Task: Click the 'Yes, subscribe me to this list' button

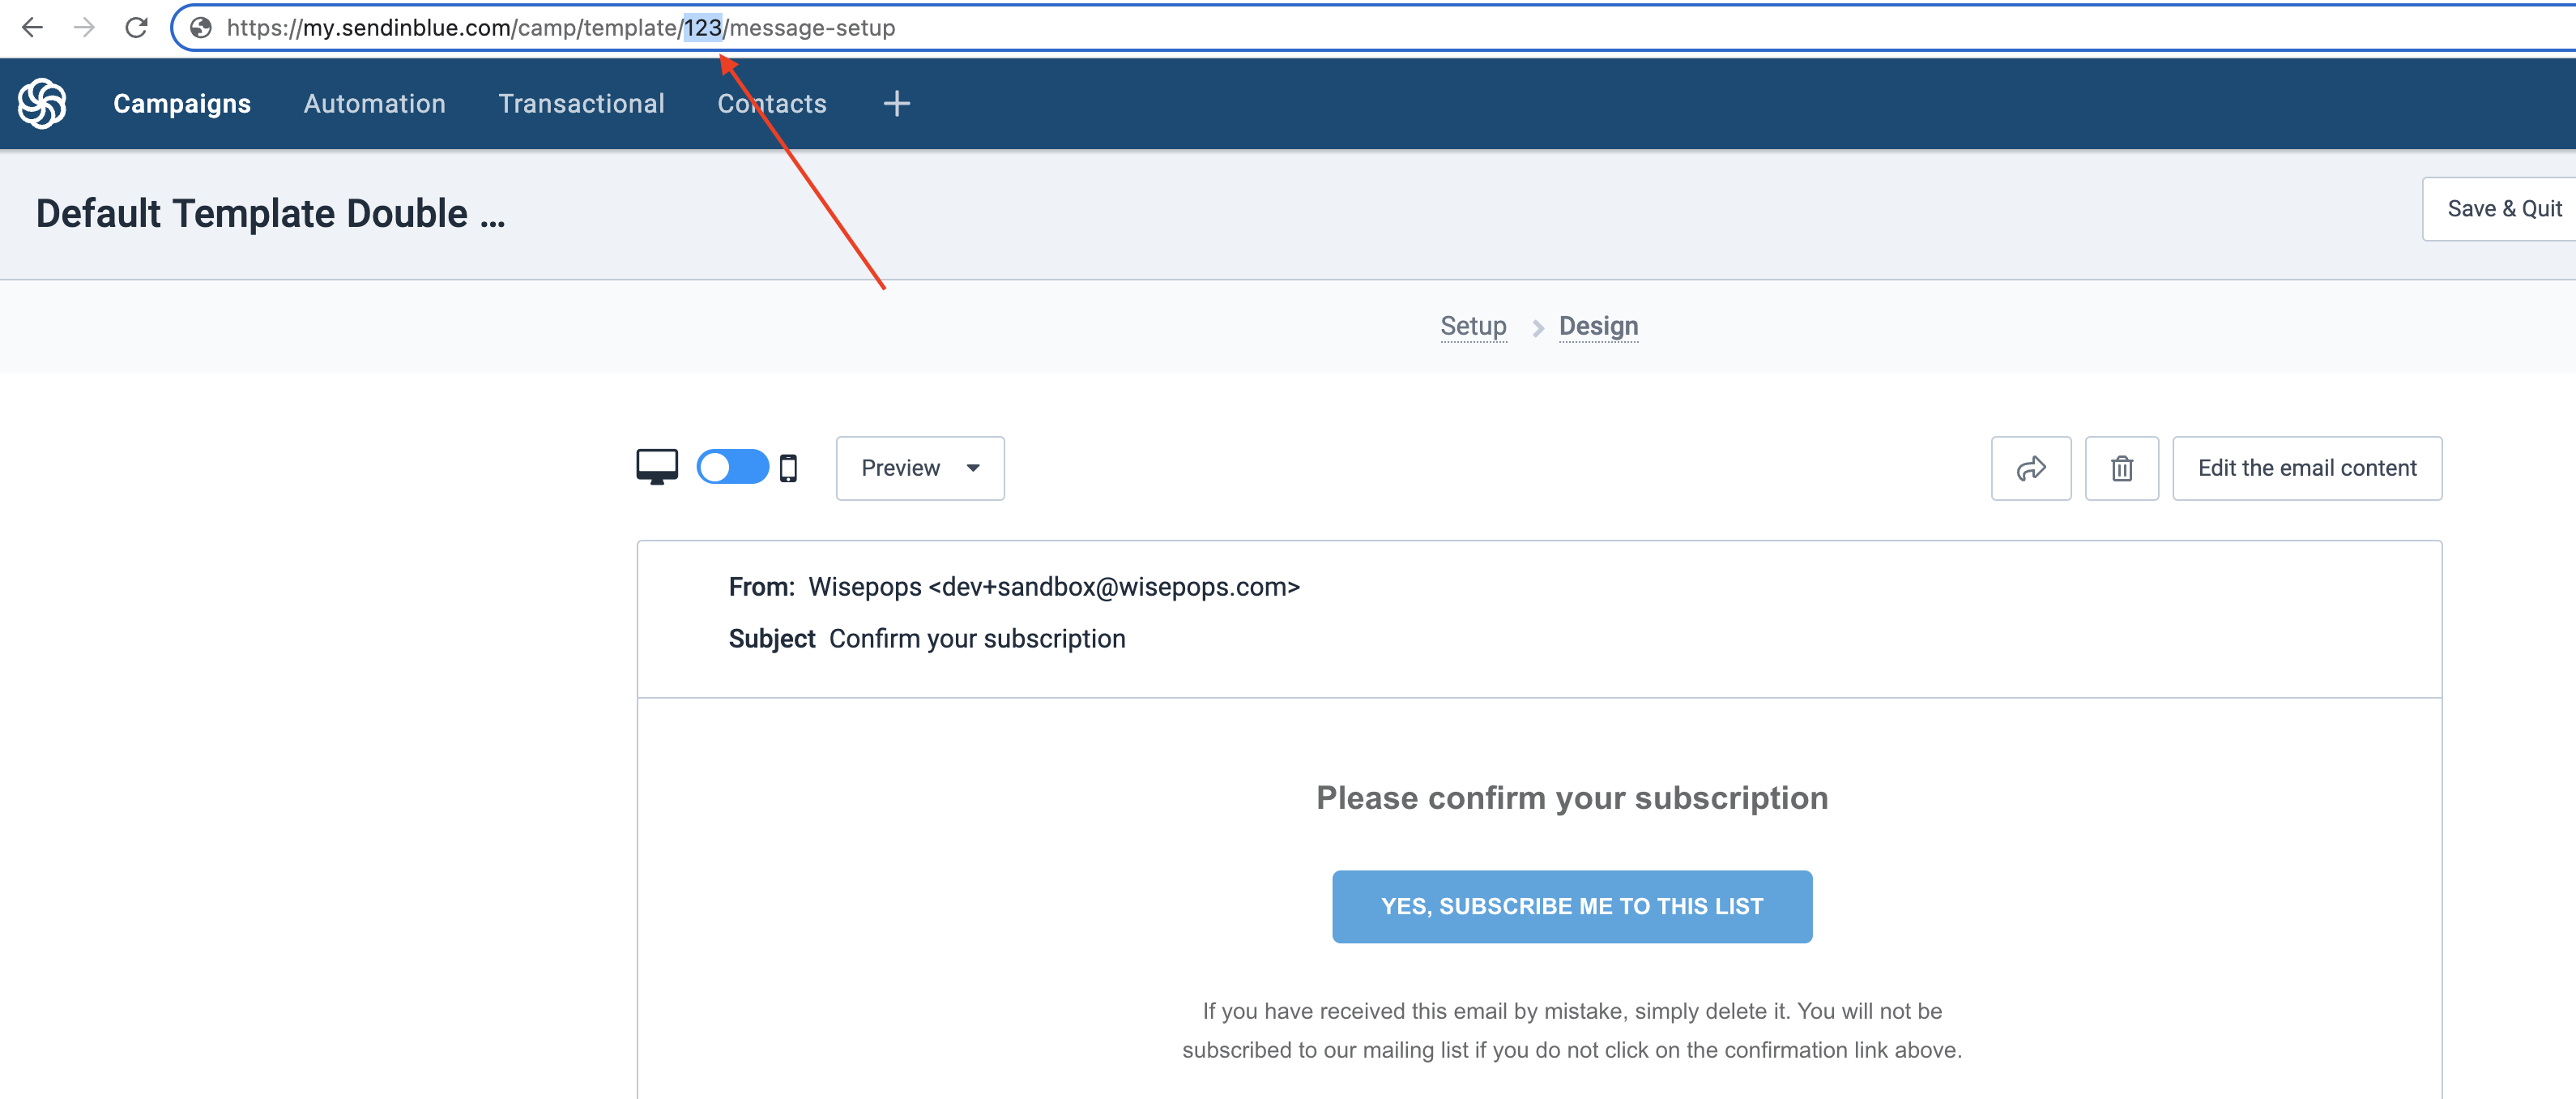Action: [1572, 907]
